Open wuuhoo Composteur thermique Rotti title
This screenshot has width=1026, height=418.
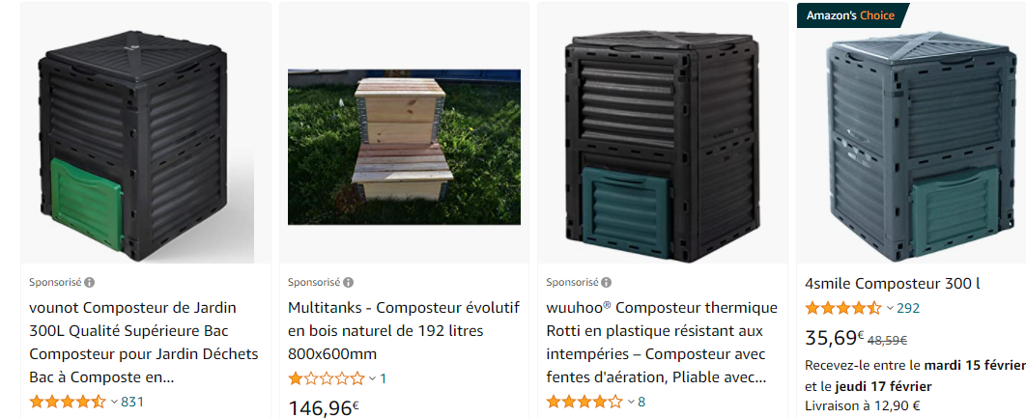click(x=662, y=342)
